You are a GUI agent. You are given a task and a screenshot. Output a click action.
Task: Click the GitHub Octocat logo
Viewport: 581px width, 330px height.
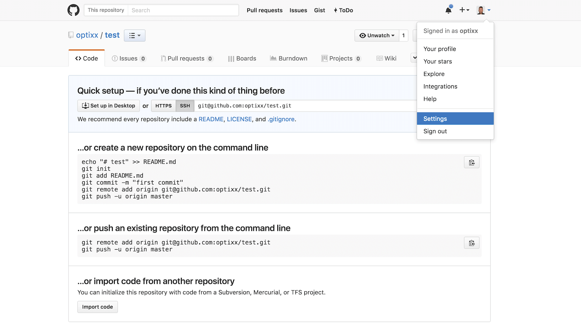pyautogui.click(x=73, y=10)
